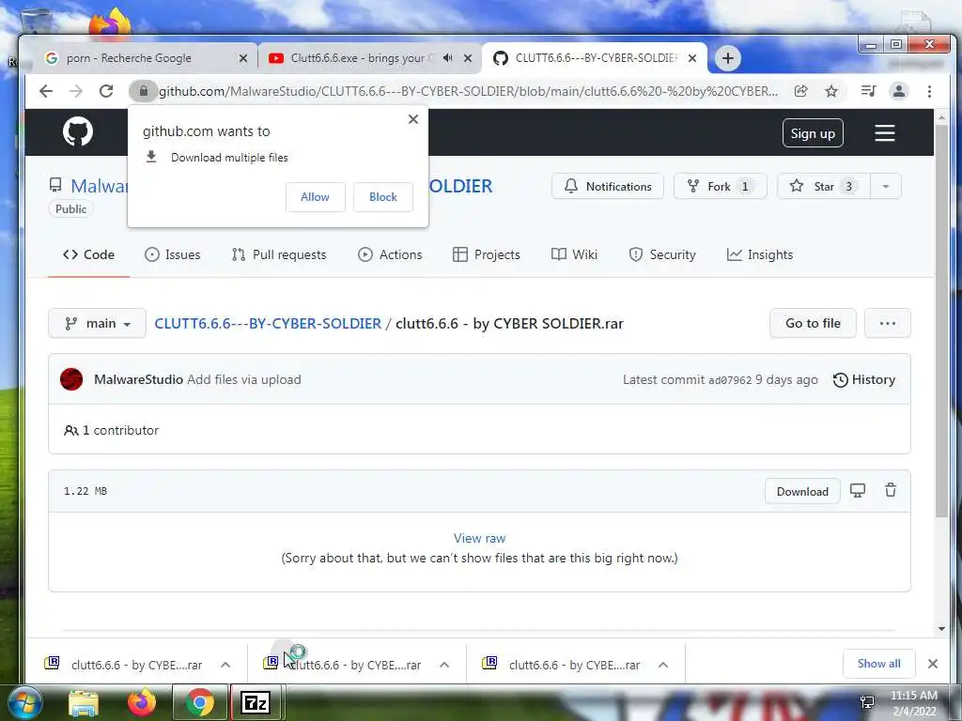The image size is (962, 721).
Task: Open the Wiki tab
Action: (574, 254)
